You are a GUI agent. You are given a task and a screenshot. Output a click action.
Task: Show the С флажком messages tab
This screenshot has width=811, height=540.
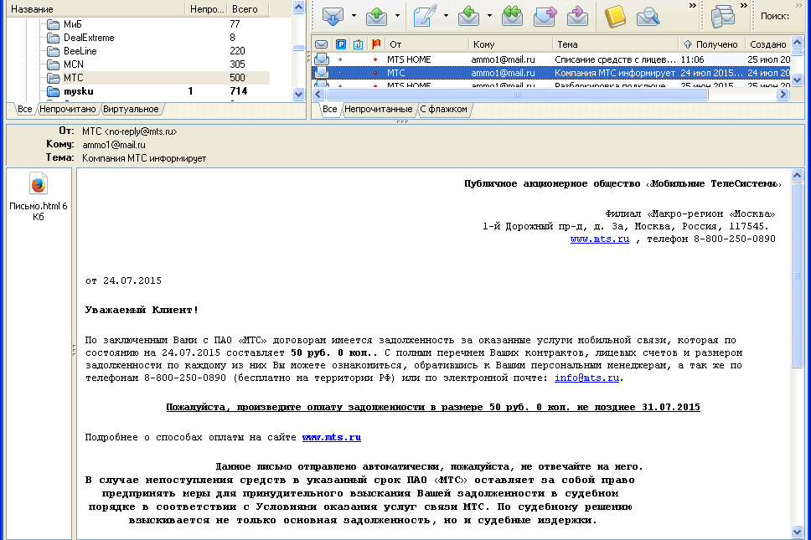point(443,109)
